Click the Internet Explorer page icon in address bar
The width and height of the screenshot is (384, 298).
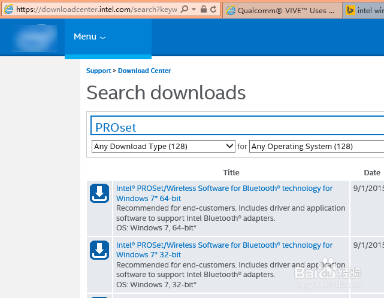point(9,10)
